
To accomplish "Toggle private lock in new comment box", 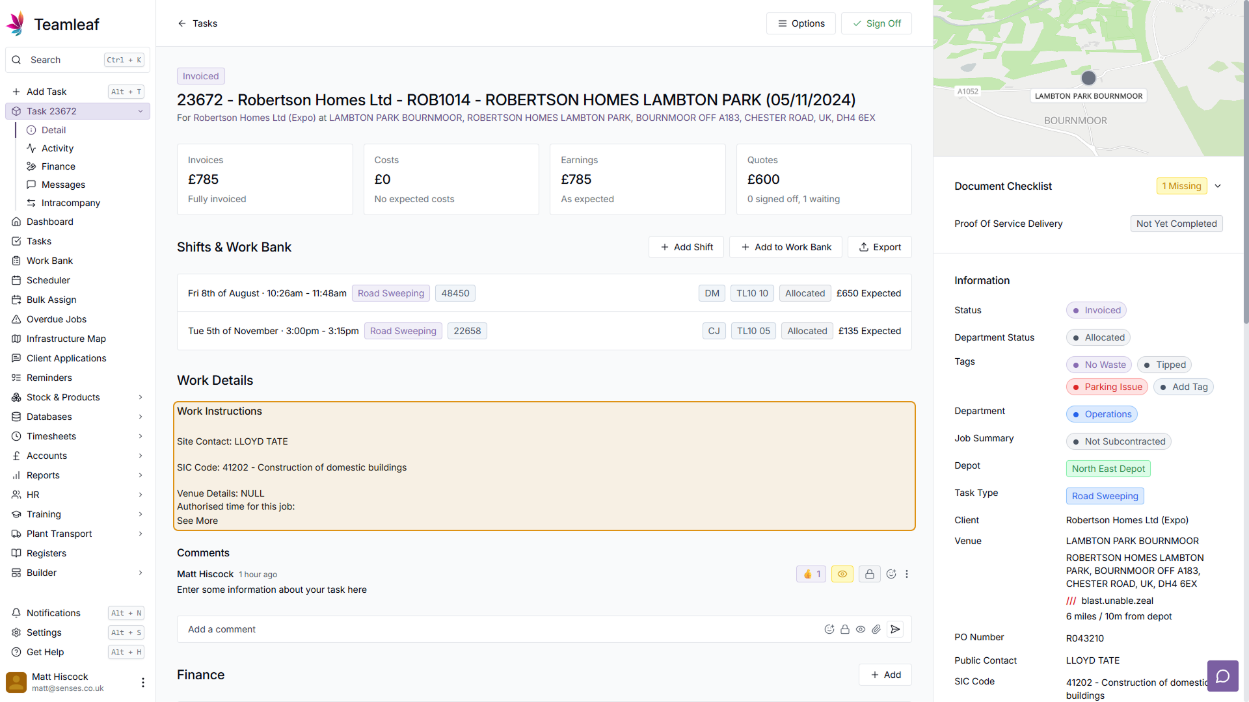I will tap(845, 629).
